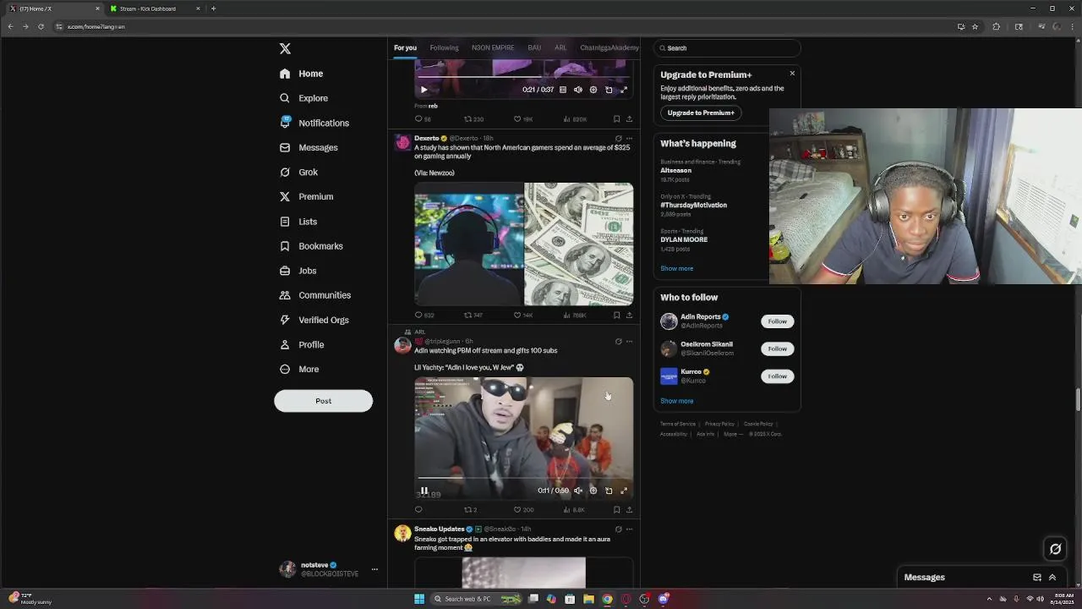Switch to the BAU tab
The height and width of the screenshot is (609, 1082).
534,48
